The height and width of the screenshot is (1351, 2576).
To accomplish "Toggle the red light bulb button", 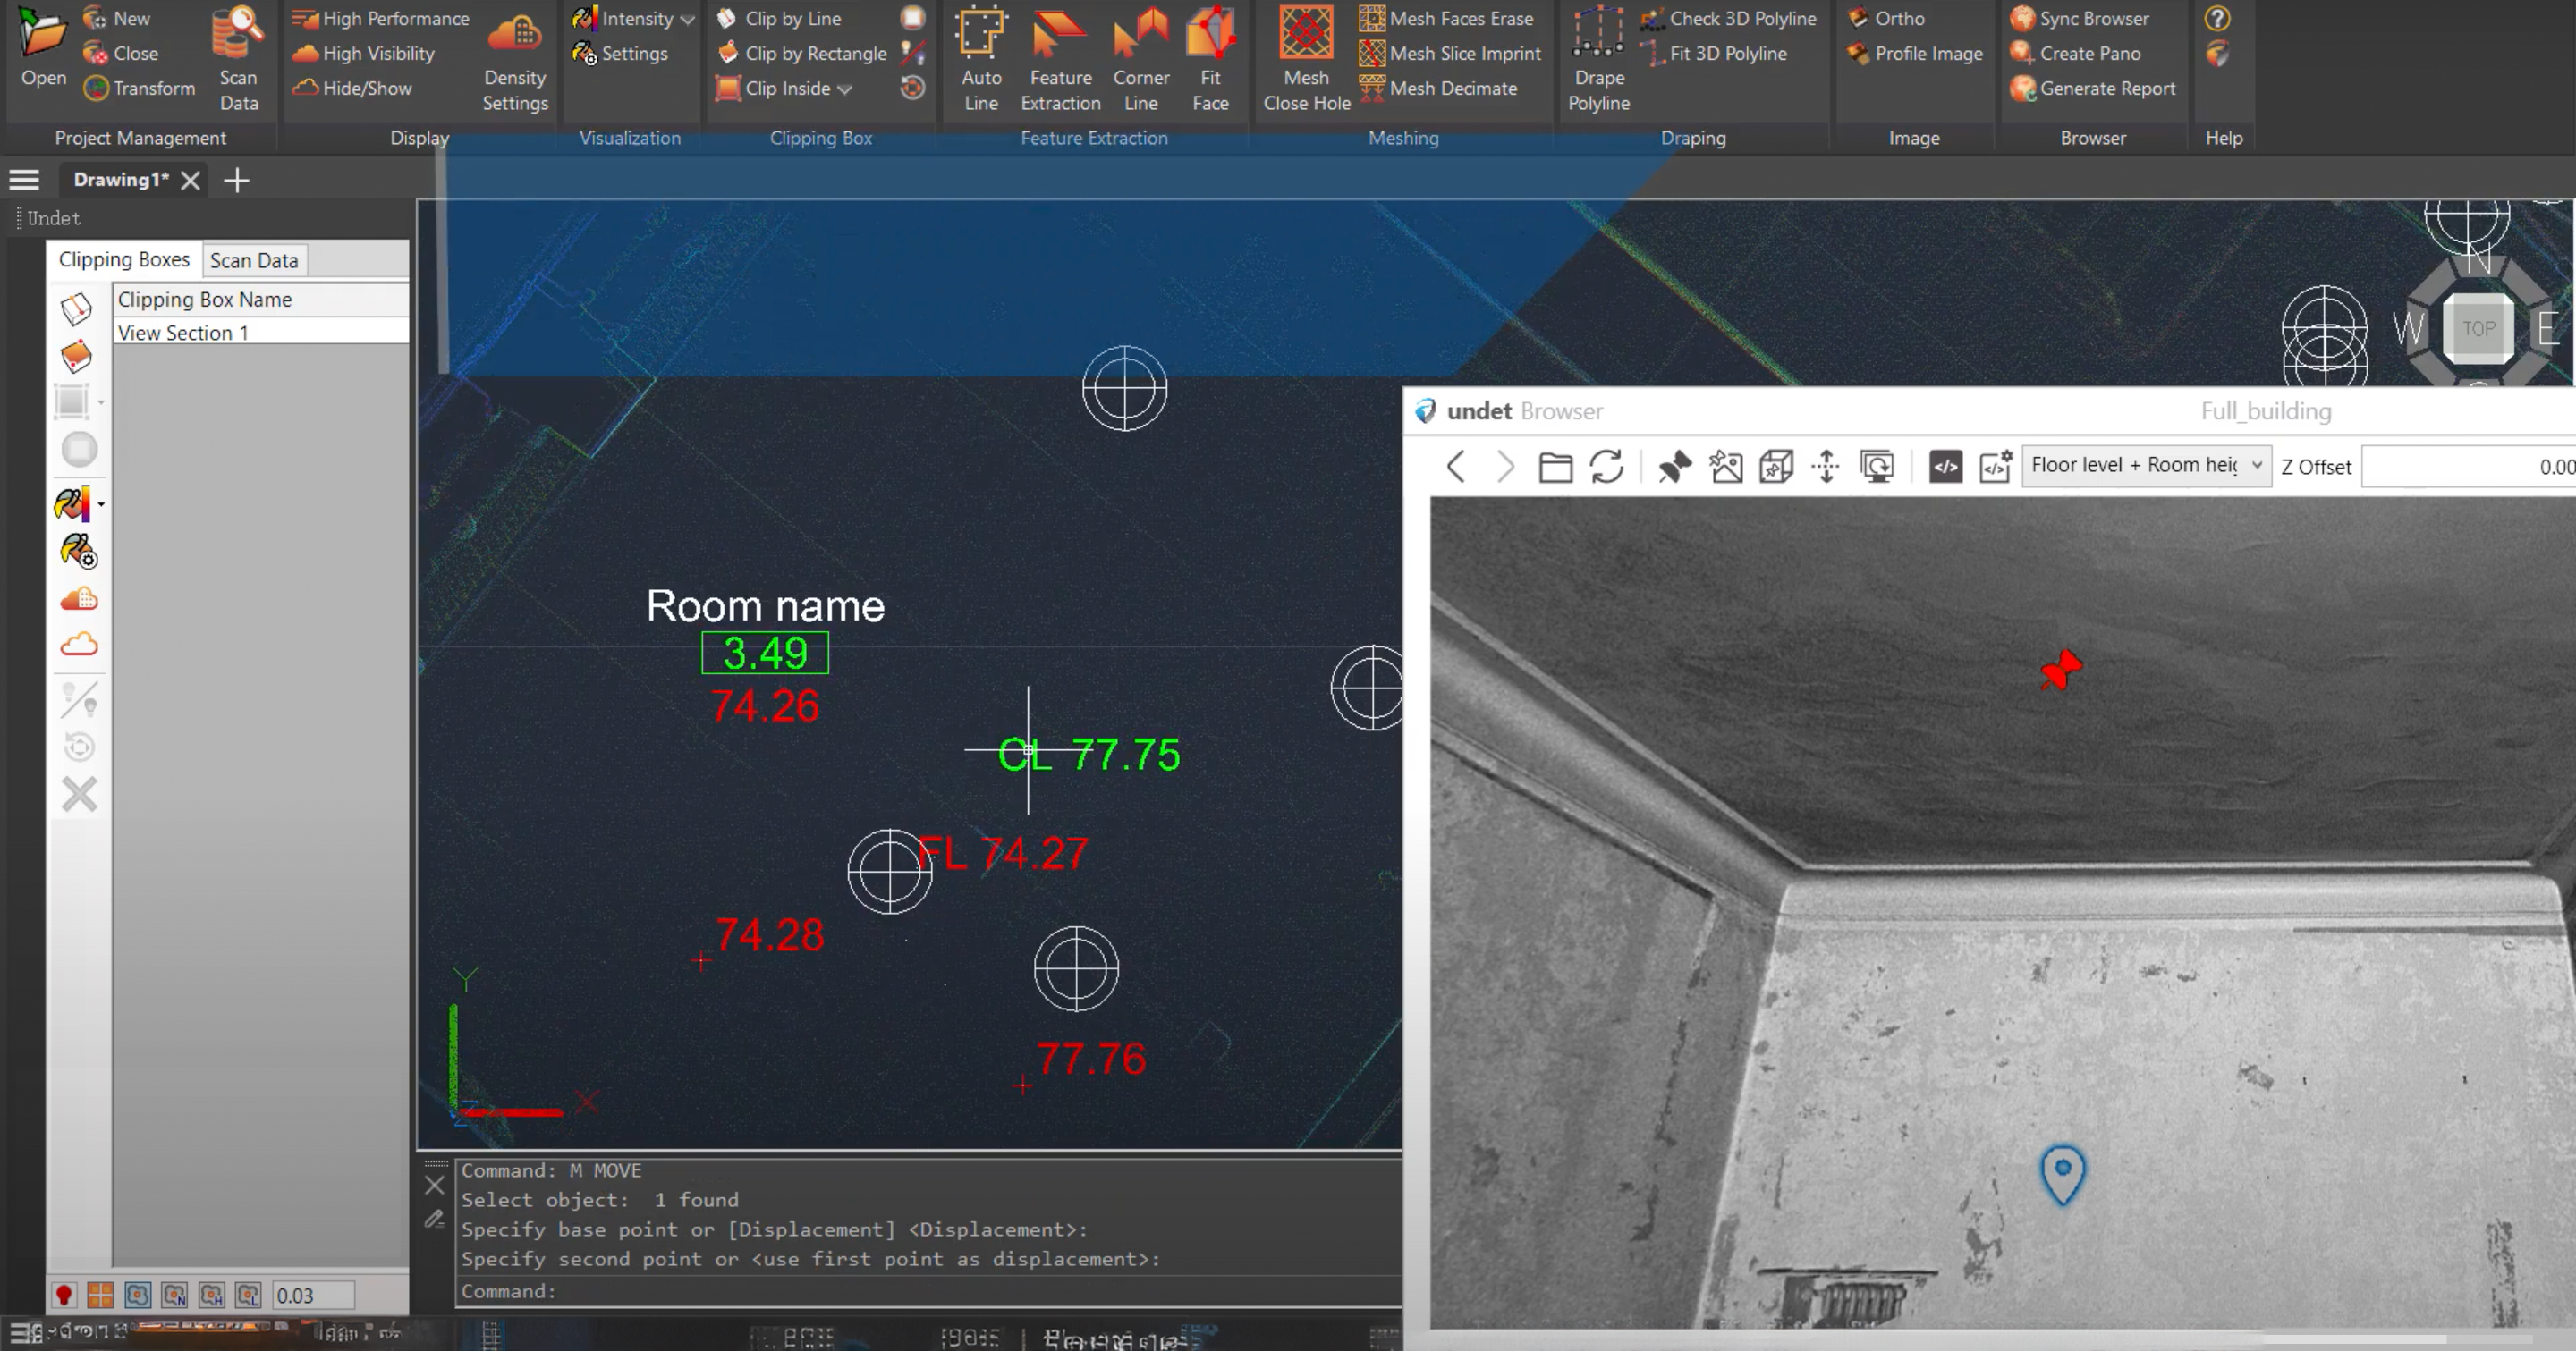I will [64, 1295].
